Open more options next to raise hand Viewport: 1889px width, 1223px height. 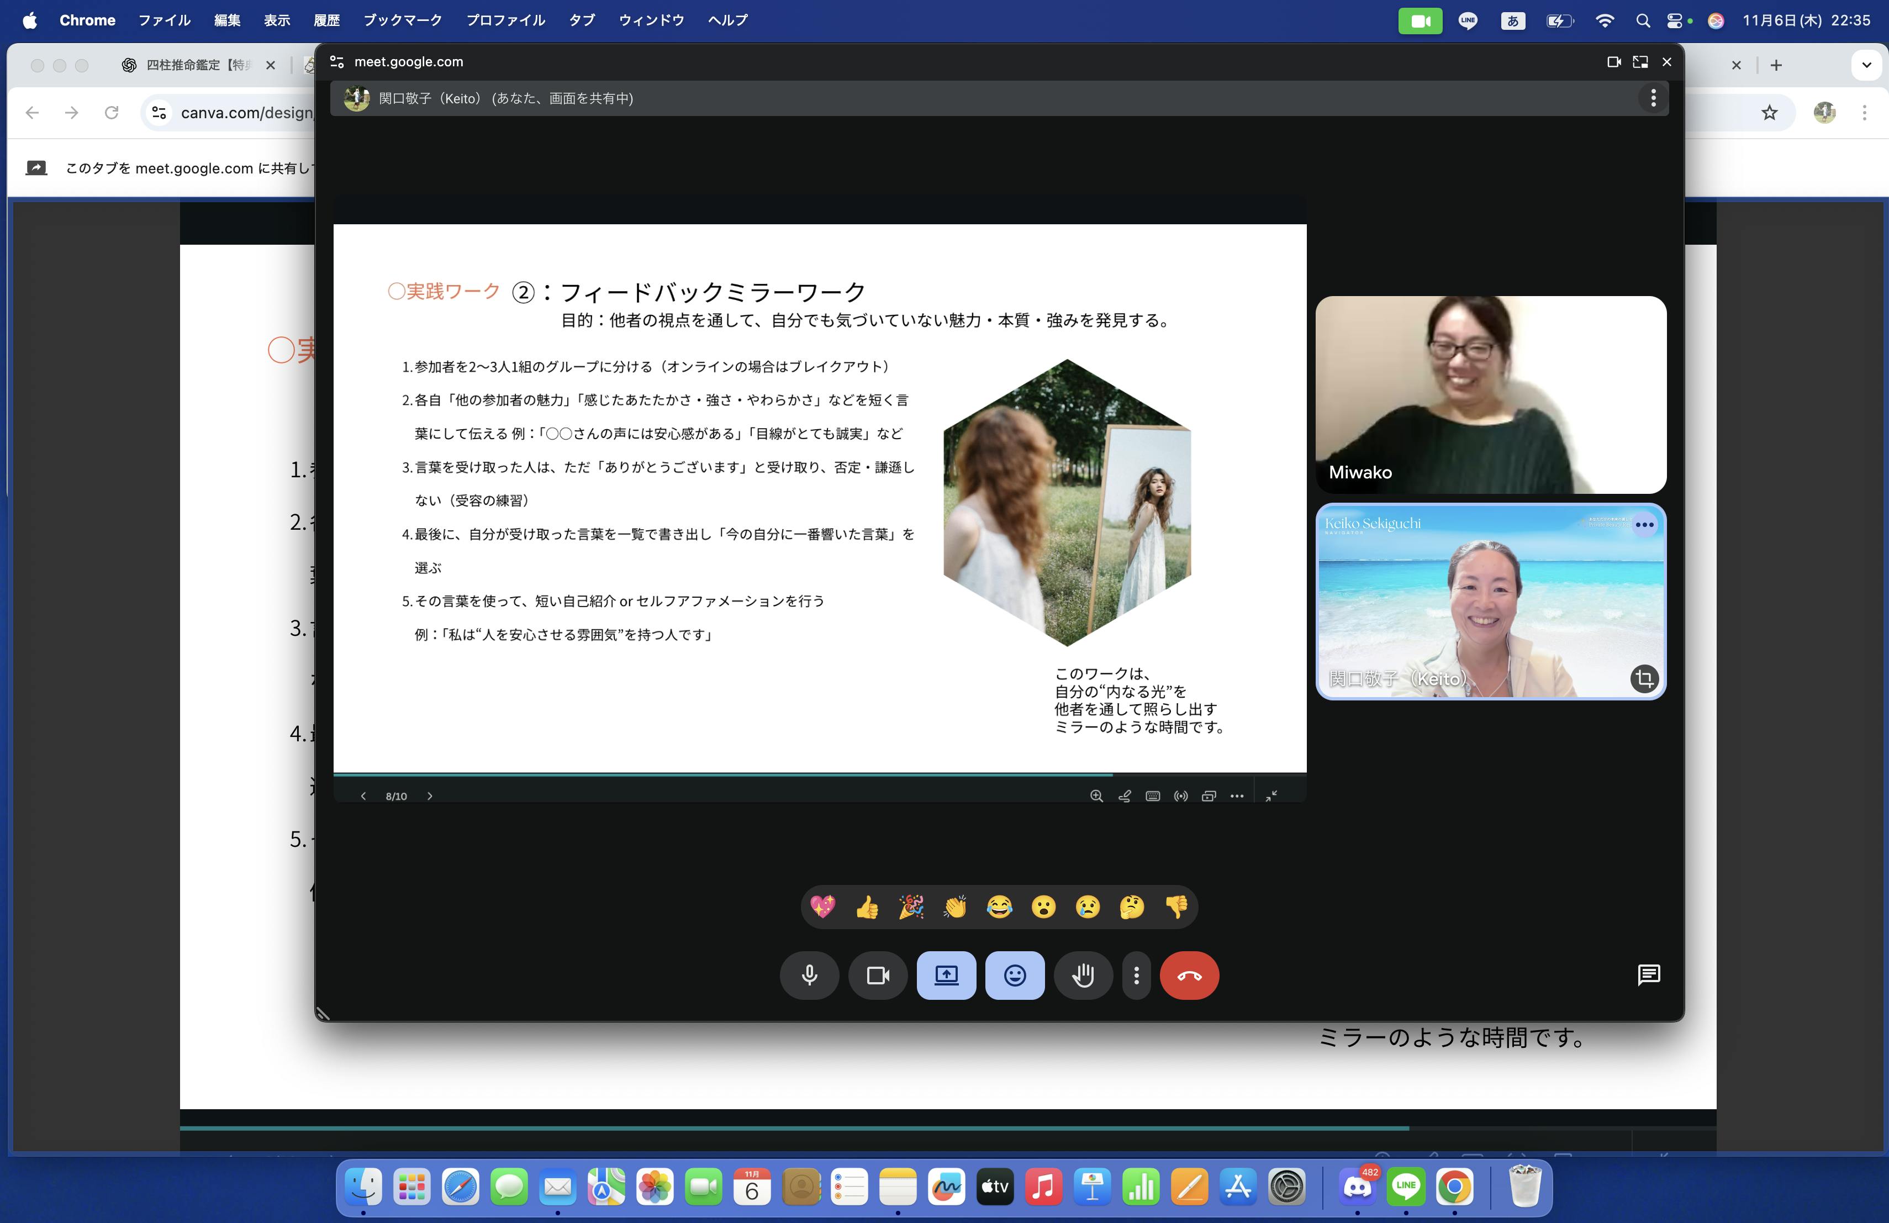1137,976
